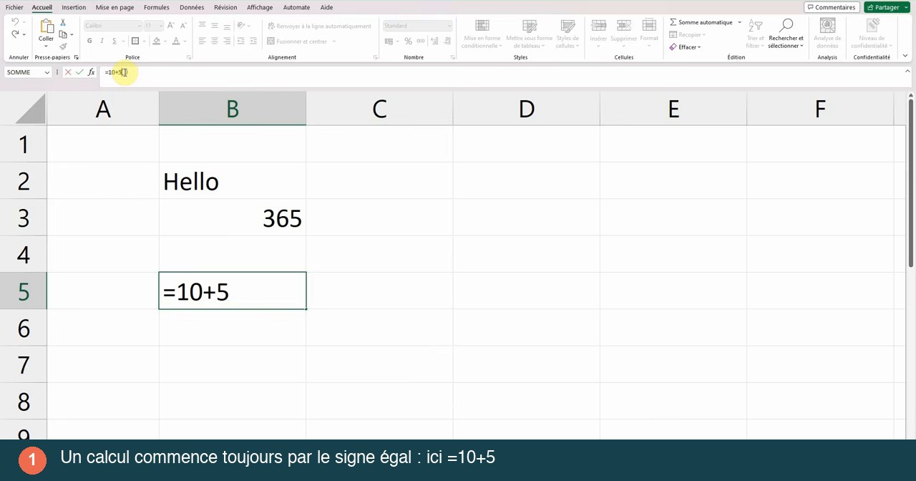This screenshot has width=916, height=481.
Task: Click the Partager button
Action: coord(887,7)
